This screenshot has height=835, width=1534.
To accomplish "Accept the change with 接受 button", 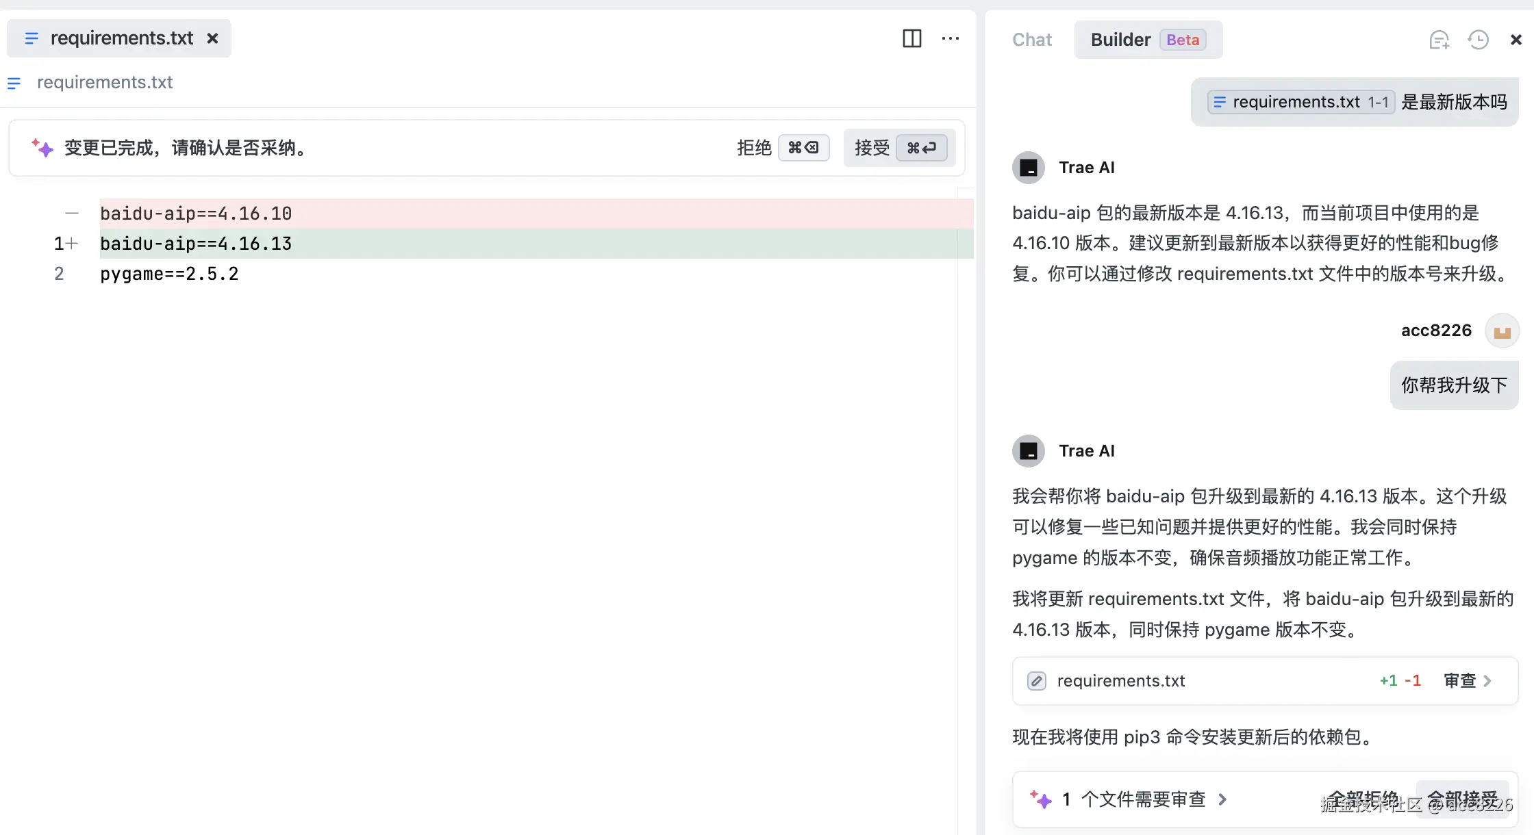I will (898, 148).
